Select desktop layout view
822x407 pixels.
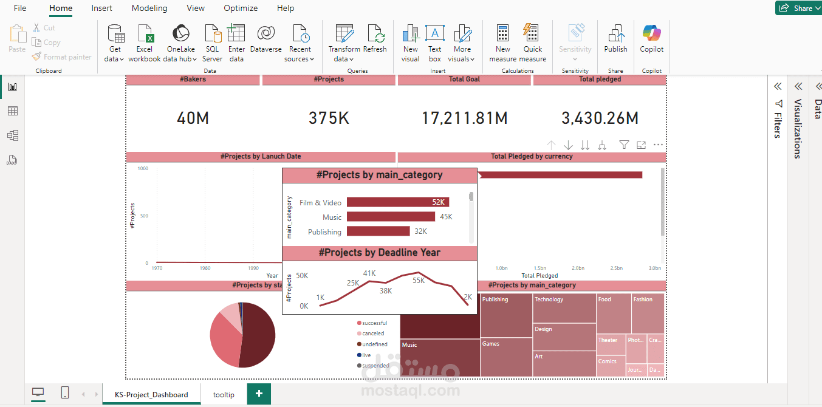click(38, 394)
